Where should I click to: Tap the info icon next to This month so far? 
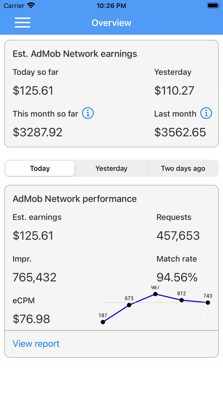[88, 113]
